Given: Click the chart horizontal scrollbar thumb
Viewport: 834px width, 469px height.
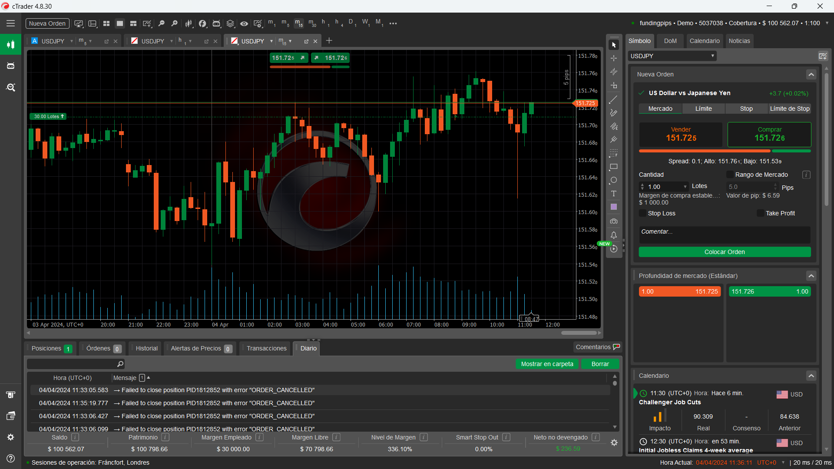Looking at the screenshot, I should click(579, 333).
